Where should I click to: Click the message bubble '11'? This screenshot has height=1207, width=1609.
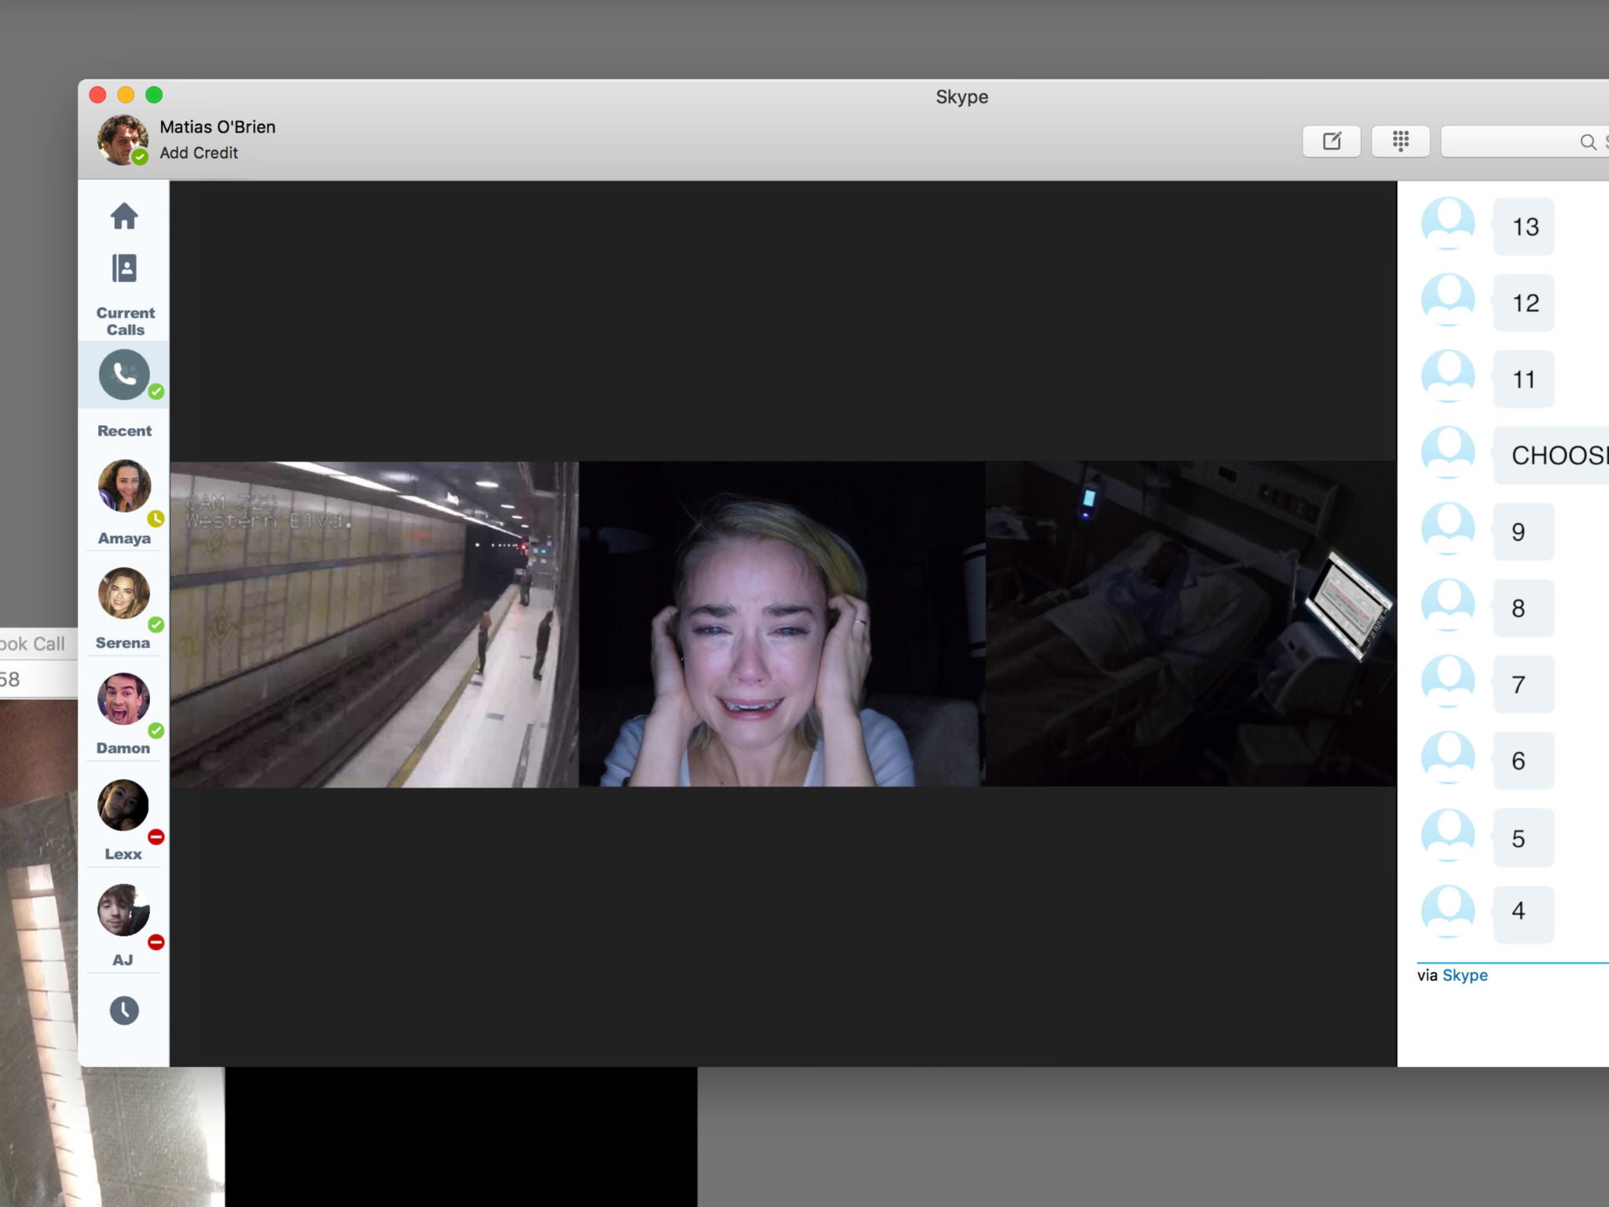click(x=1524, y=379)
